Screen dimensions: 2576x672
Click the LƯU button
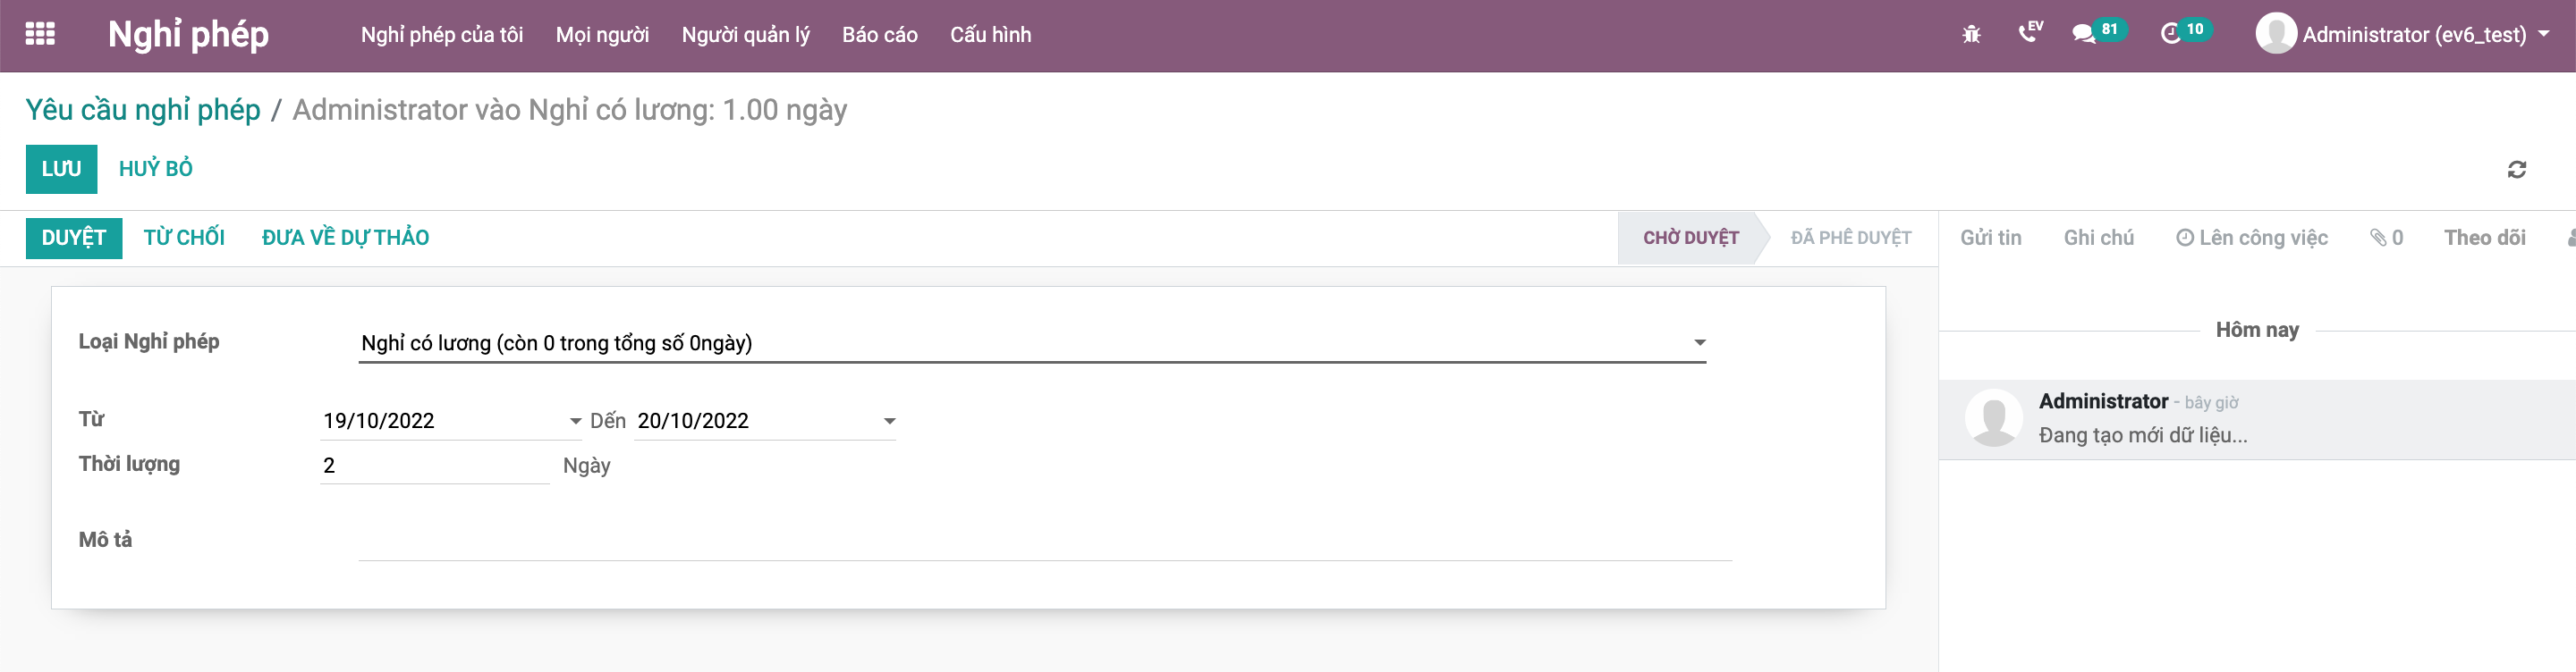click(61, 169)
